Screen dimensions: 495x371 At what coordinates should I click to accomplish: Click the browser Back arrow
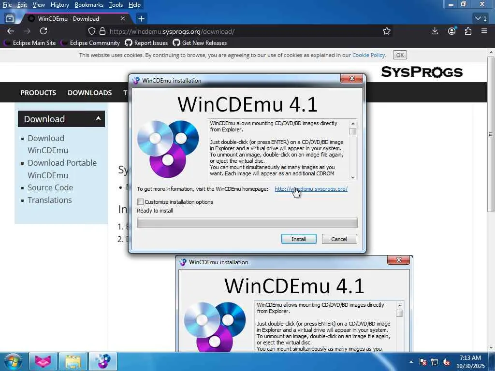click(x=11, y=31)
